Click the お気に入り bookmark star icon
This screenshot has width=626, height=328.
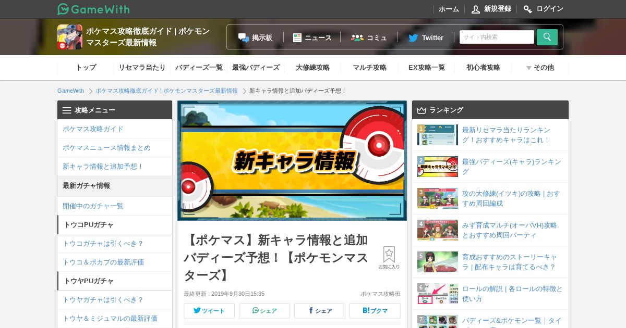[x=389, y=255]
